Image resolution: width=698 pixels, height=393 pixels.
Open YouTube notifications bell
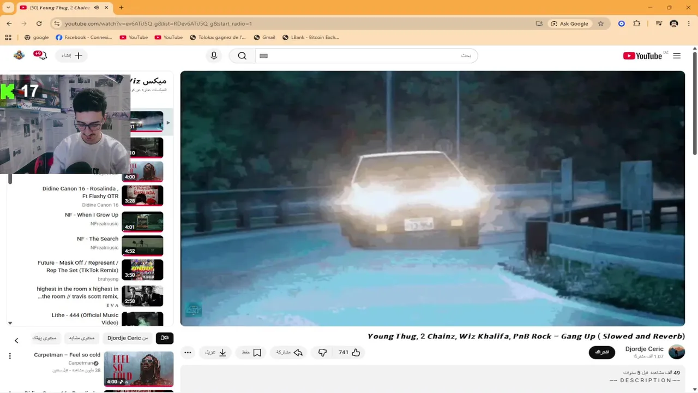click(41, 55)
